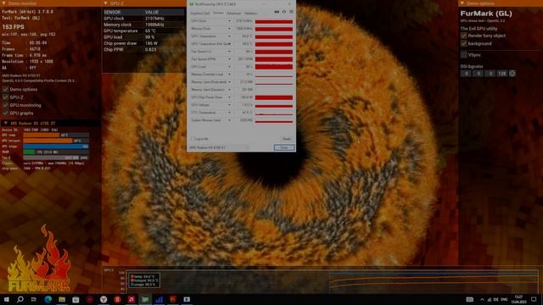
Task: Click the VRAM usage green bar
Action: click(29, 152)
